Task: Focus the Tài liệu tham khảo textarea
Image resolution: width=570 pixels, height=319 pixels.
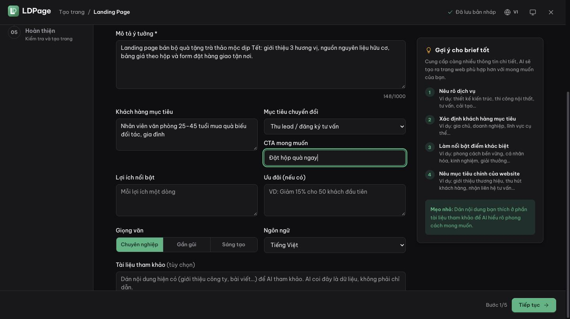Action: click(261, 281)
